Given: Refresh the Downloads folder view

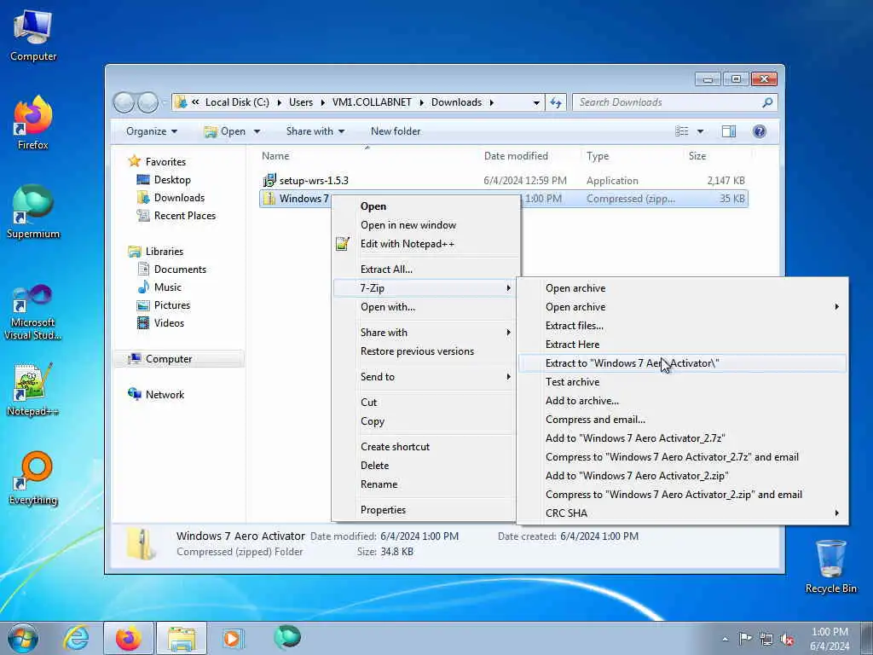Looking at the screenshot, I should tap(556, 102).
